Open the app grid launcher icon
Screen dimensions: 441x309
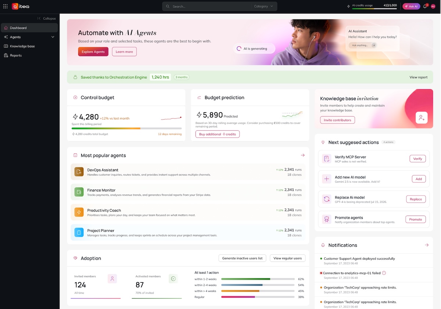coord(5,6)
